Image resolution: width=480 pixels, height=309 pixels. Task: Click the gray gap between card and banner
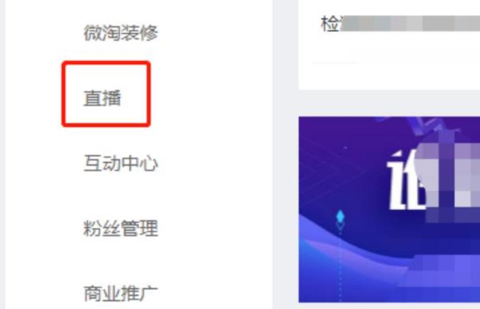[x=389, y=104]
